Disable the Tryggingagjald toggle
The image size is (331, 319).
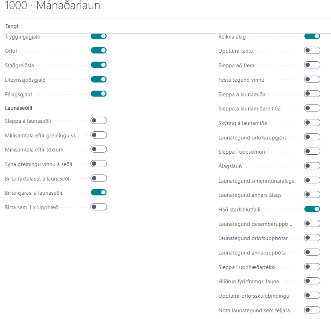[99, 36]
